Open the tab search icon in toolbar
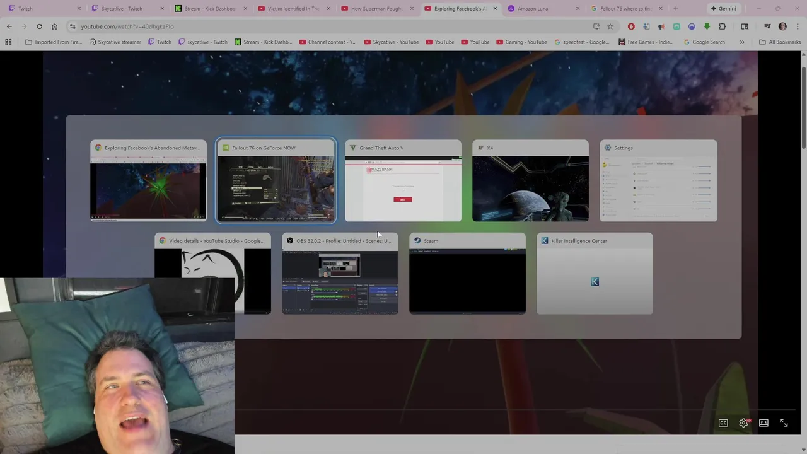 tap(745, 26)
